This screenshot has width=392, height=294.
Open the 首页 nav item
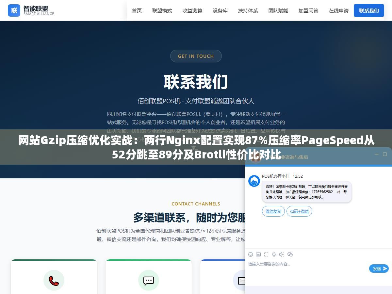coord(137,10)
